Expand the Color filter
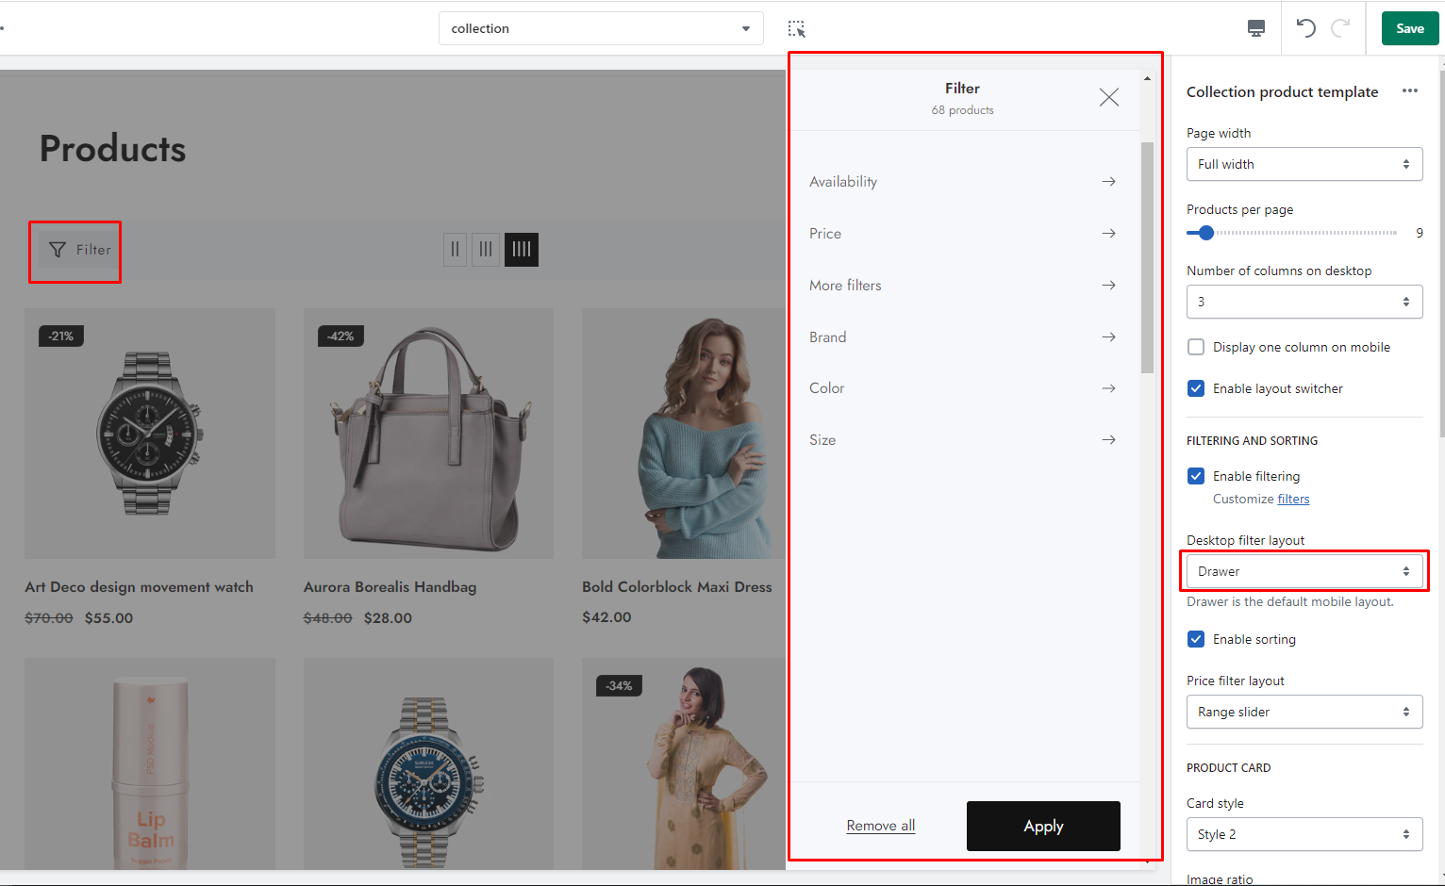Viewport: 1445px width, 886px height. point(962,387)
